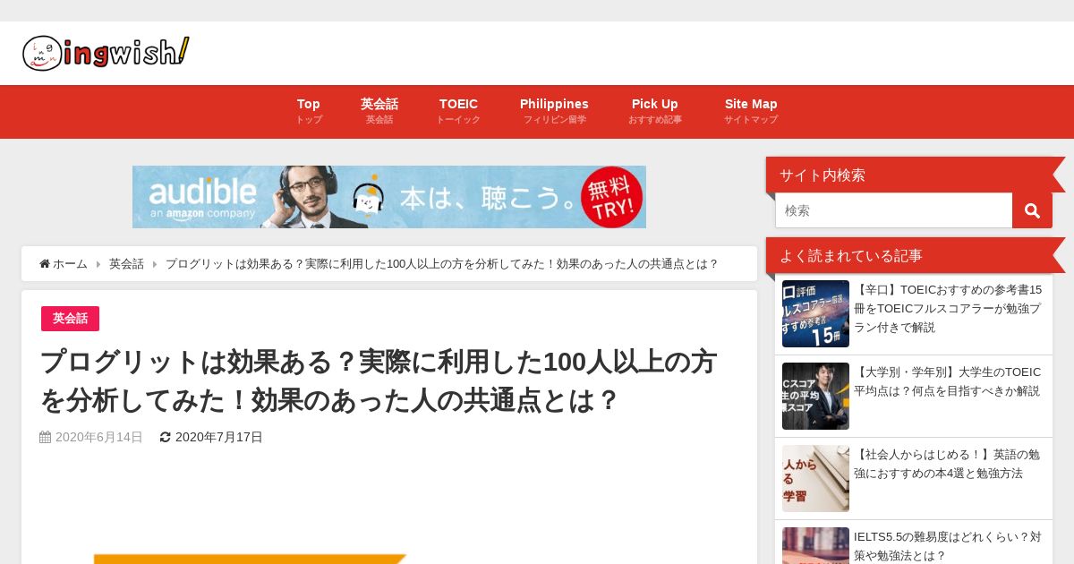This screenshot has height=564, width=1074.
Task: Open the TOEIC参考書15冊 article link
Action: point(948,309)
